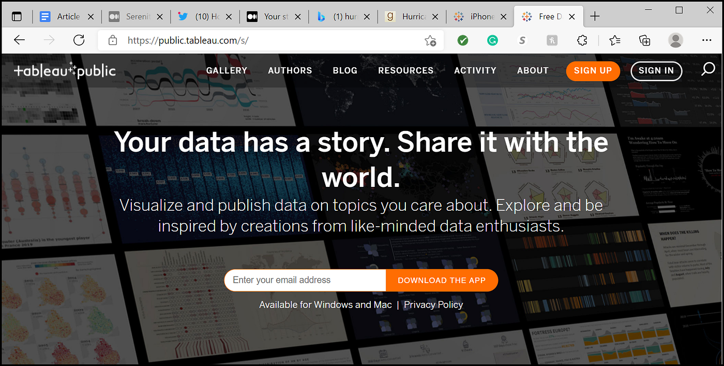This screenshot has height=366, width=724.
Task: Open the Extensions puzzle-piece icon
Action: click(x=582, y=40)
